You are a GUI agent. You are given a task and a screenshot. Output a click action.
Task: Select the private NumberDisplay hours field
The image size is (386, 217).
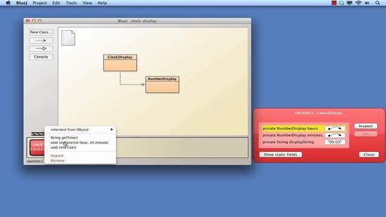tap(293, 128)
